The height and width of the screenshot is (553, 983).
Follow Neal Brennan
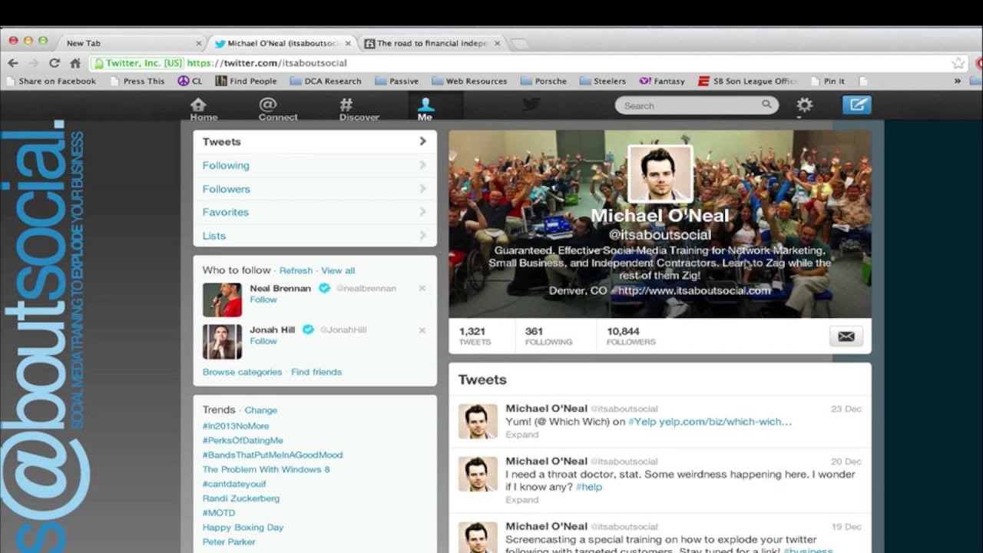(x=263, y=300)
